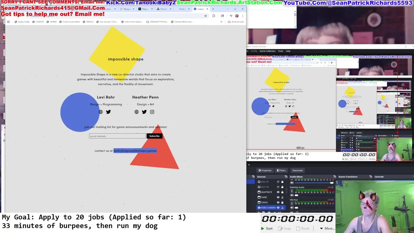Open the Chrome extensions puzzle icon

point(213,16)
